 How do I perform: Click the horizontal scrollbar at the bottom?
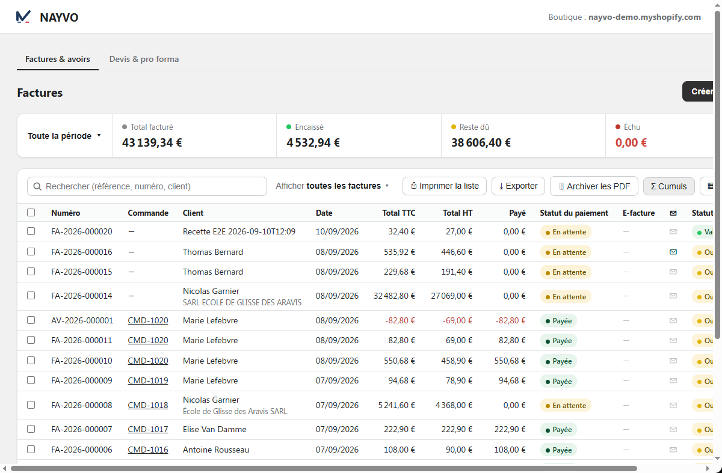324,468
